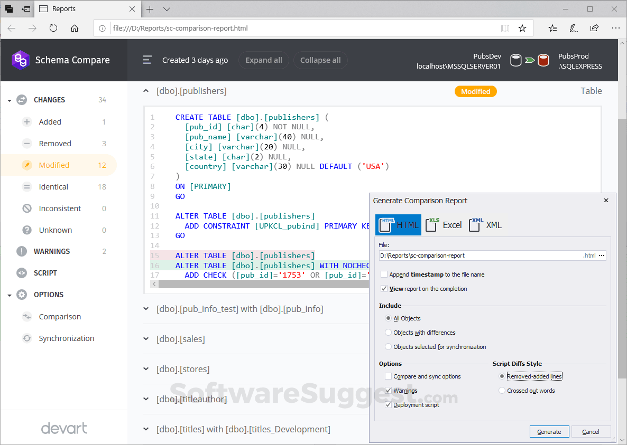The image size is (627, 445).
Task: Click the Inconsistent objects icon
Action: 26,208
